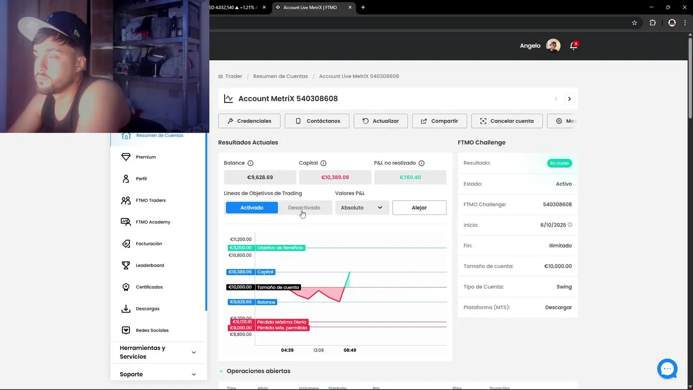This screenshot has height=390, width=693.
Task: Select Activado objective lines toggle
Action: point(252,207)
